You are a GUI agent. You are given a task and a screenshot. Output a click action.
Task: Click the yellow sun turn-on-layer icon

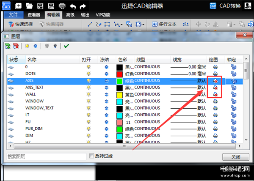(27, 46)
